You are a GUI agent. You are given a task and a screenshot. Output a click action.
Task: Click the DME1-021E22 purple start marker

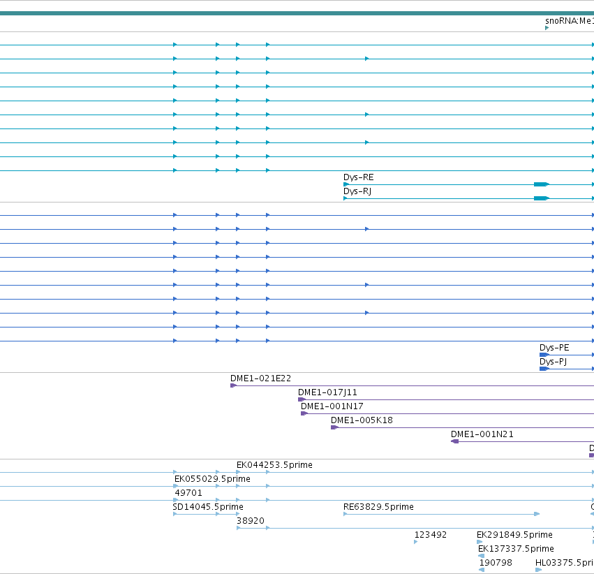pos(233,385)
